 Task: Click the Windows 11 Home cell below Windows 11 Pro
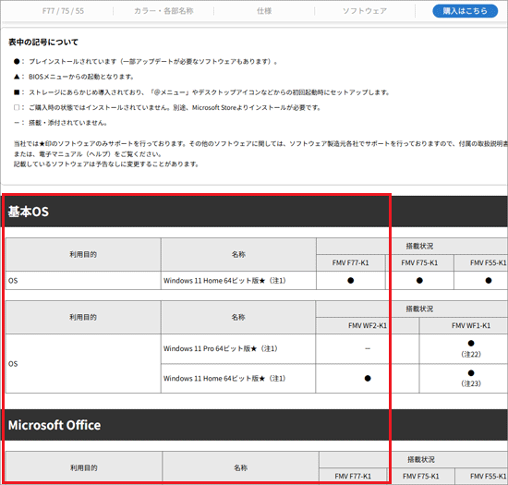[238, 379]
